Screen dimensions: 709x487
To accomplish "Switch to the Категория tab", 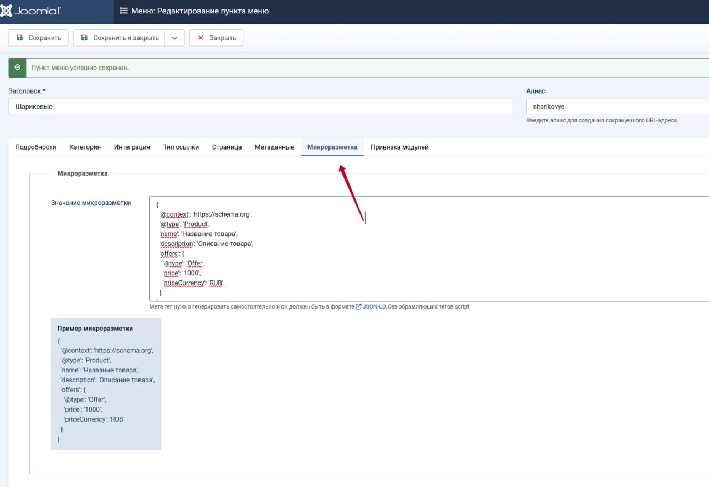I will point(85,147).
